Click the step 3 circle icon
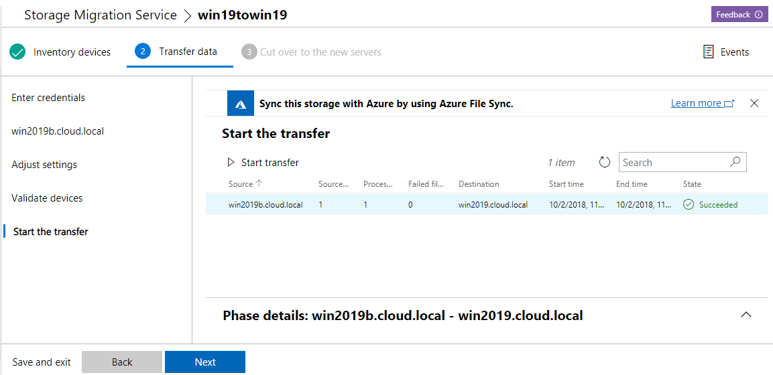The height and width of the screenshot is (375, 773). (x=249, y=52)
